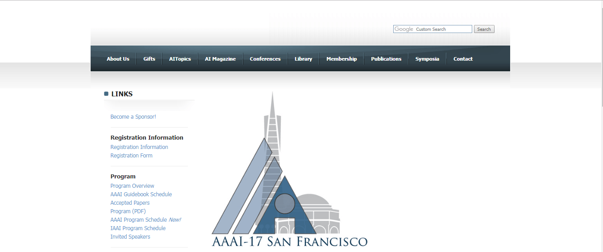The width and height of the screenshot is (603, 252).
Task: Click the Google Custom Search field
Action: [x=432, y=29]
